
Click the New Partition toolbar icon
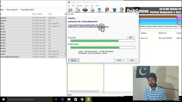[x=100, y=10]
